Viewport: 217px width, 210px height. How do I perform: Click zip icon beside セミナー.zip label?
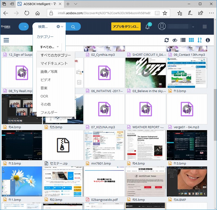coord(46,163)
